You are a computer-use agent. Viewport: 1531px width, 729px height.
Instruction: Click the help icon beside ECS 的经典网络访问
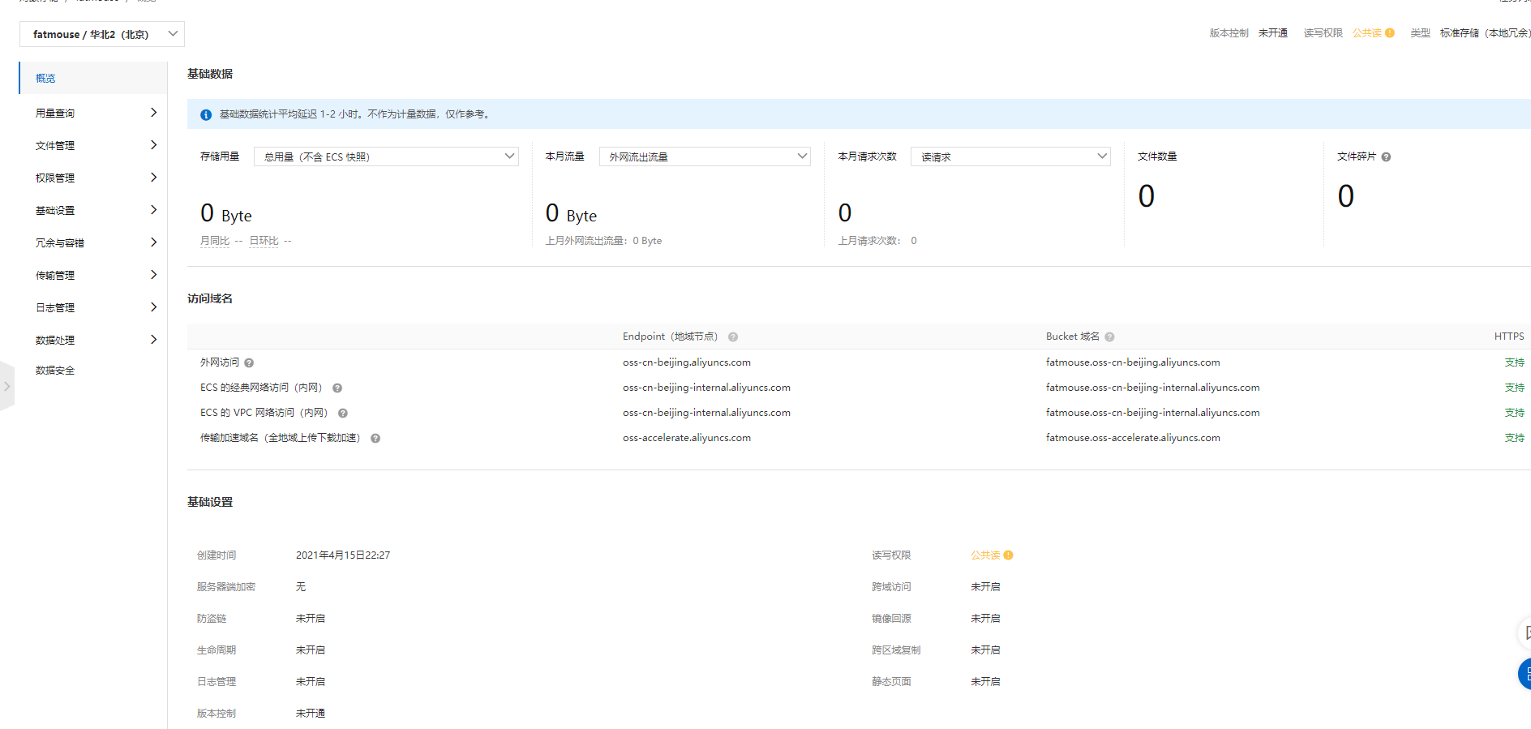pos(337,388)
